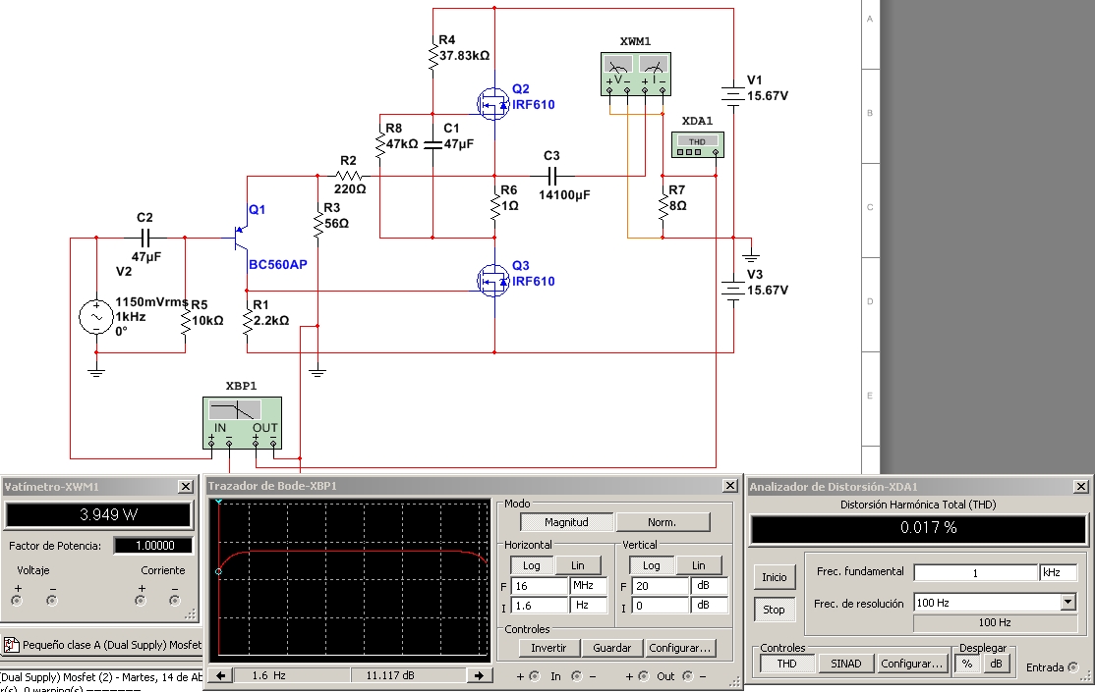
Task: Edit horizontal final frequency field 16
Action: coord(540,586)
